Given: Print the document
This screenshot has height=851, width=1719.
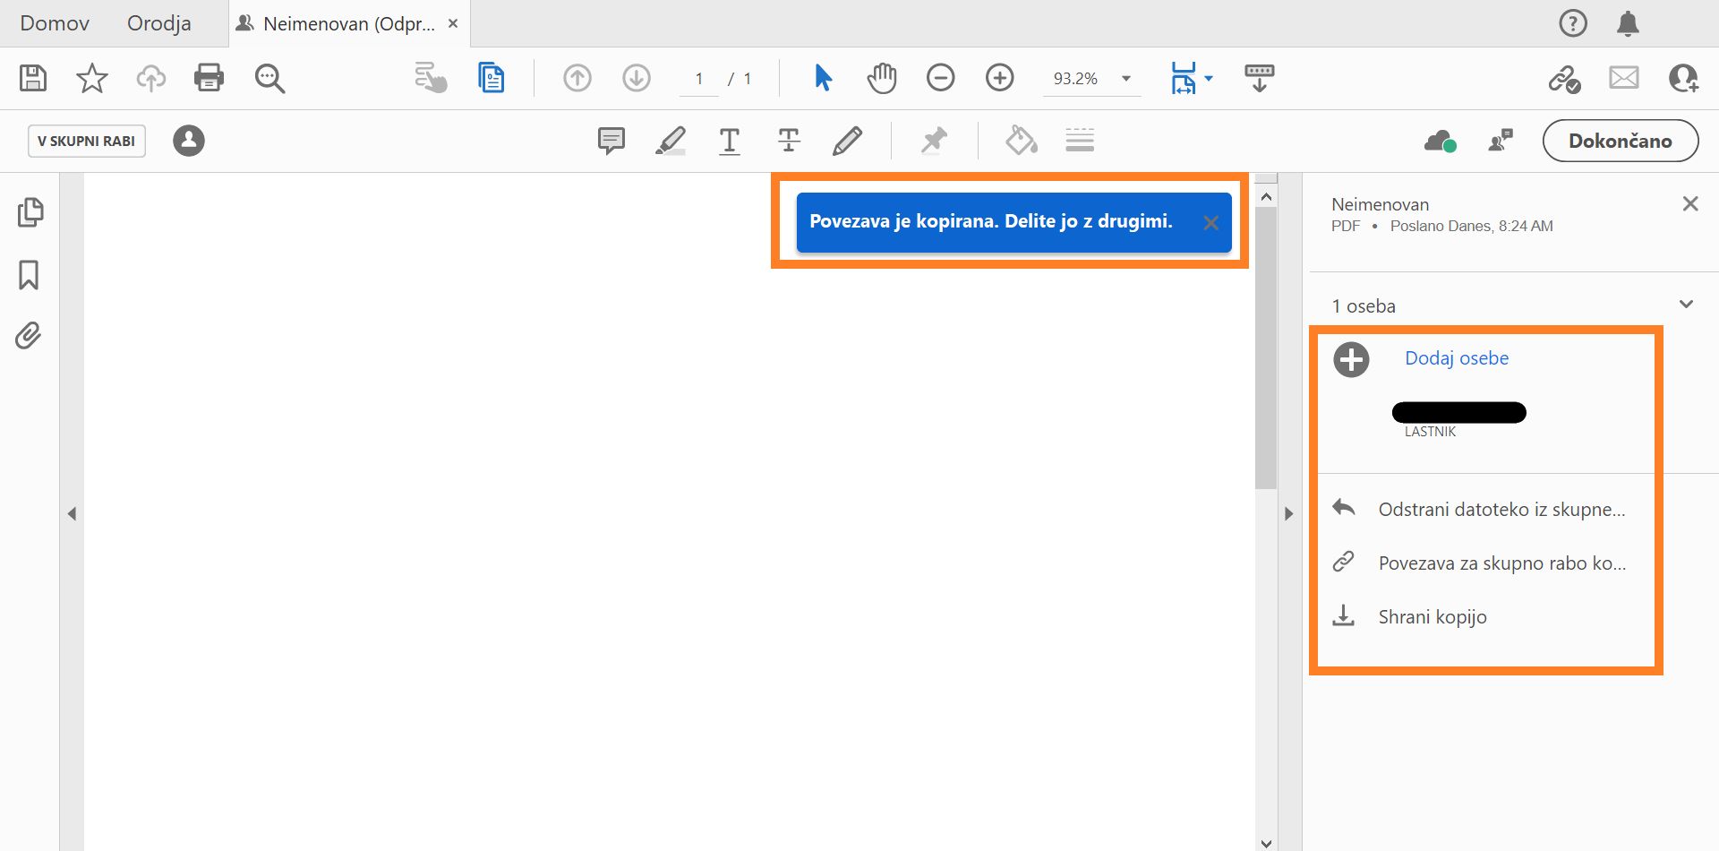Looking at the screenshot, I should [209, 78].
